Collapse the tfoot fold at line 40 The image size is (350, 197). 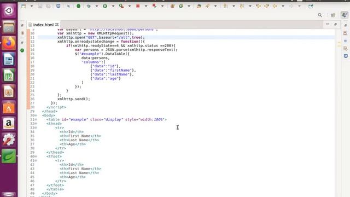click(x=36, y=157)
